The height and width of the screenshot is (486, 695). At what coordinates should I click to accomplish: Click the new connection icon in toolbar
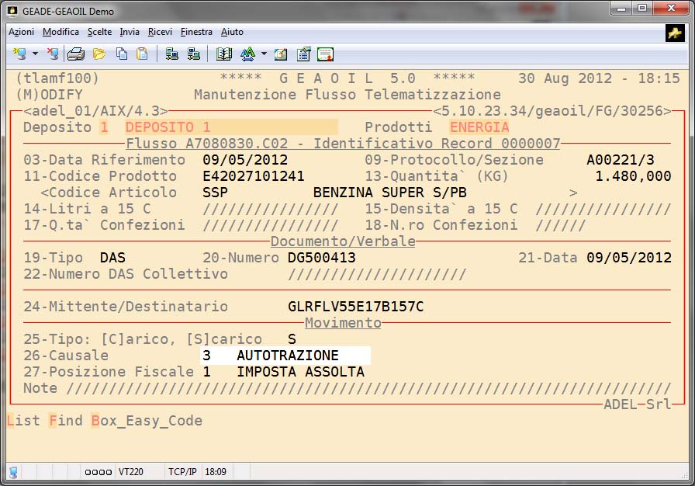[19, 54]
